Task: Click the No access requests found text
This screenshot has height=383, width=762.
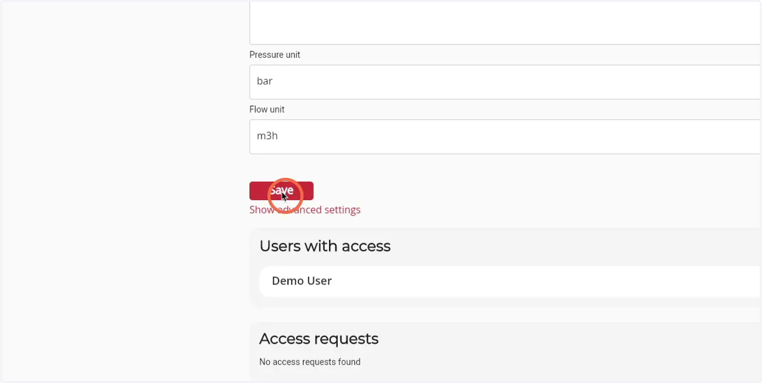Action: tap(310, 362)
